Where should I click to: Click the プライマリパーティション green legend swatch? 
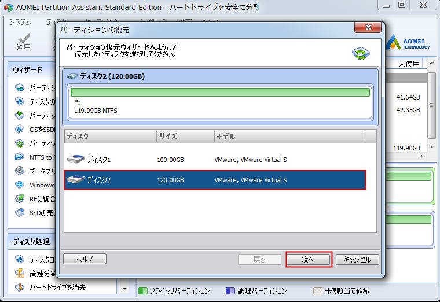143,291
